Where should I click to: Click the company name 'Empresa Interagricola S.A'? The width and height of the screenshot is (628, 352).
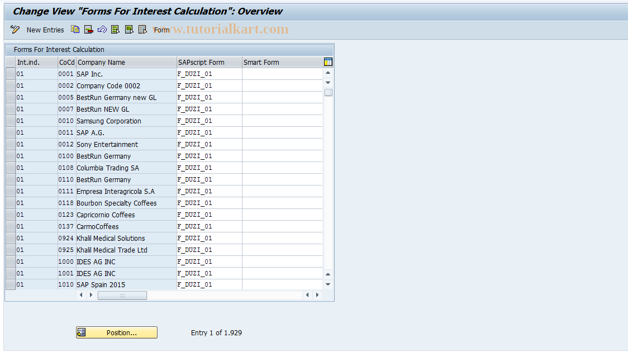coord(116,192)
